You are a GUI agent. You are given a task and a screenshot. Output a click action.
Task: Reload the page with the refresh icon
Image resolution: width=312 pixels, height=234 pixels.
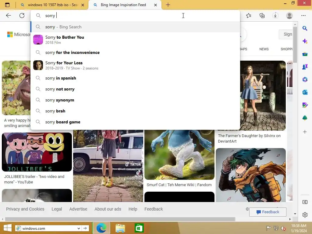coord(22,16)
